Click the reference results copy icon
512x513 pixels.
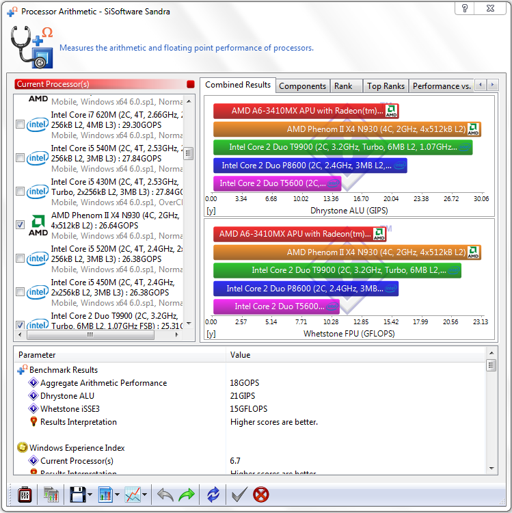tap(51, 495)
